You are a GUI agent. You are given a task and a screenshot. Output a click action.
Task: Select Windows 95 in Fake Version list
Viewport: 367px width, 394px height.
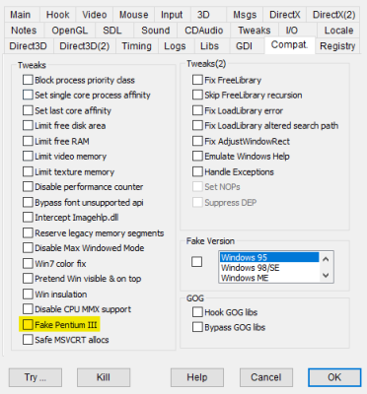[269, 257]
